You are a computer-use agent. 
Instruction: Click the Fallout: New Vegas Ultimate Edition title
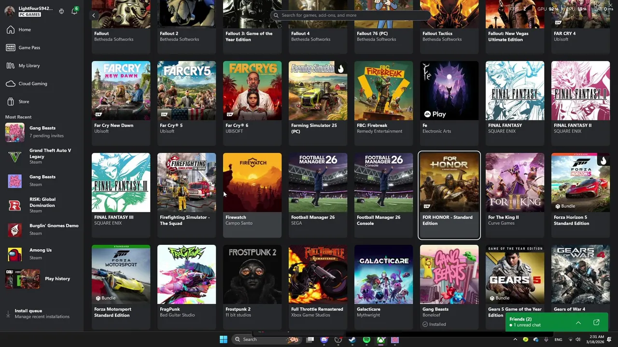pos(508,37)
